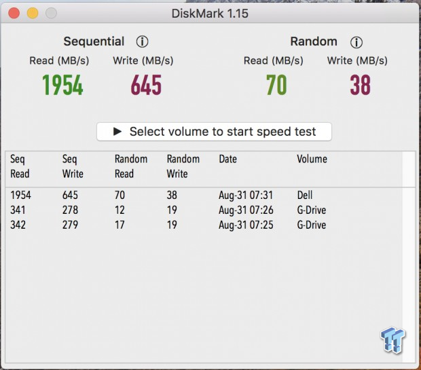Click the 278 seq write cell
This screenshot has height=370, width=421.
pos(71,210)
